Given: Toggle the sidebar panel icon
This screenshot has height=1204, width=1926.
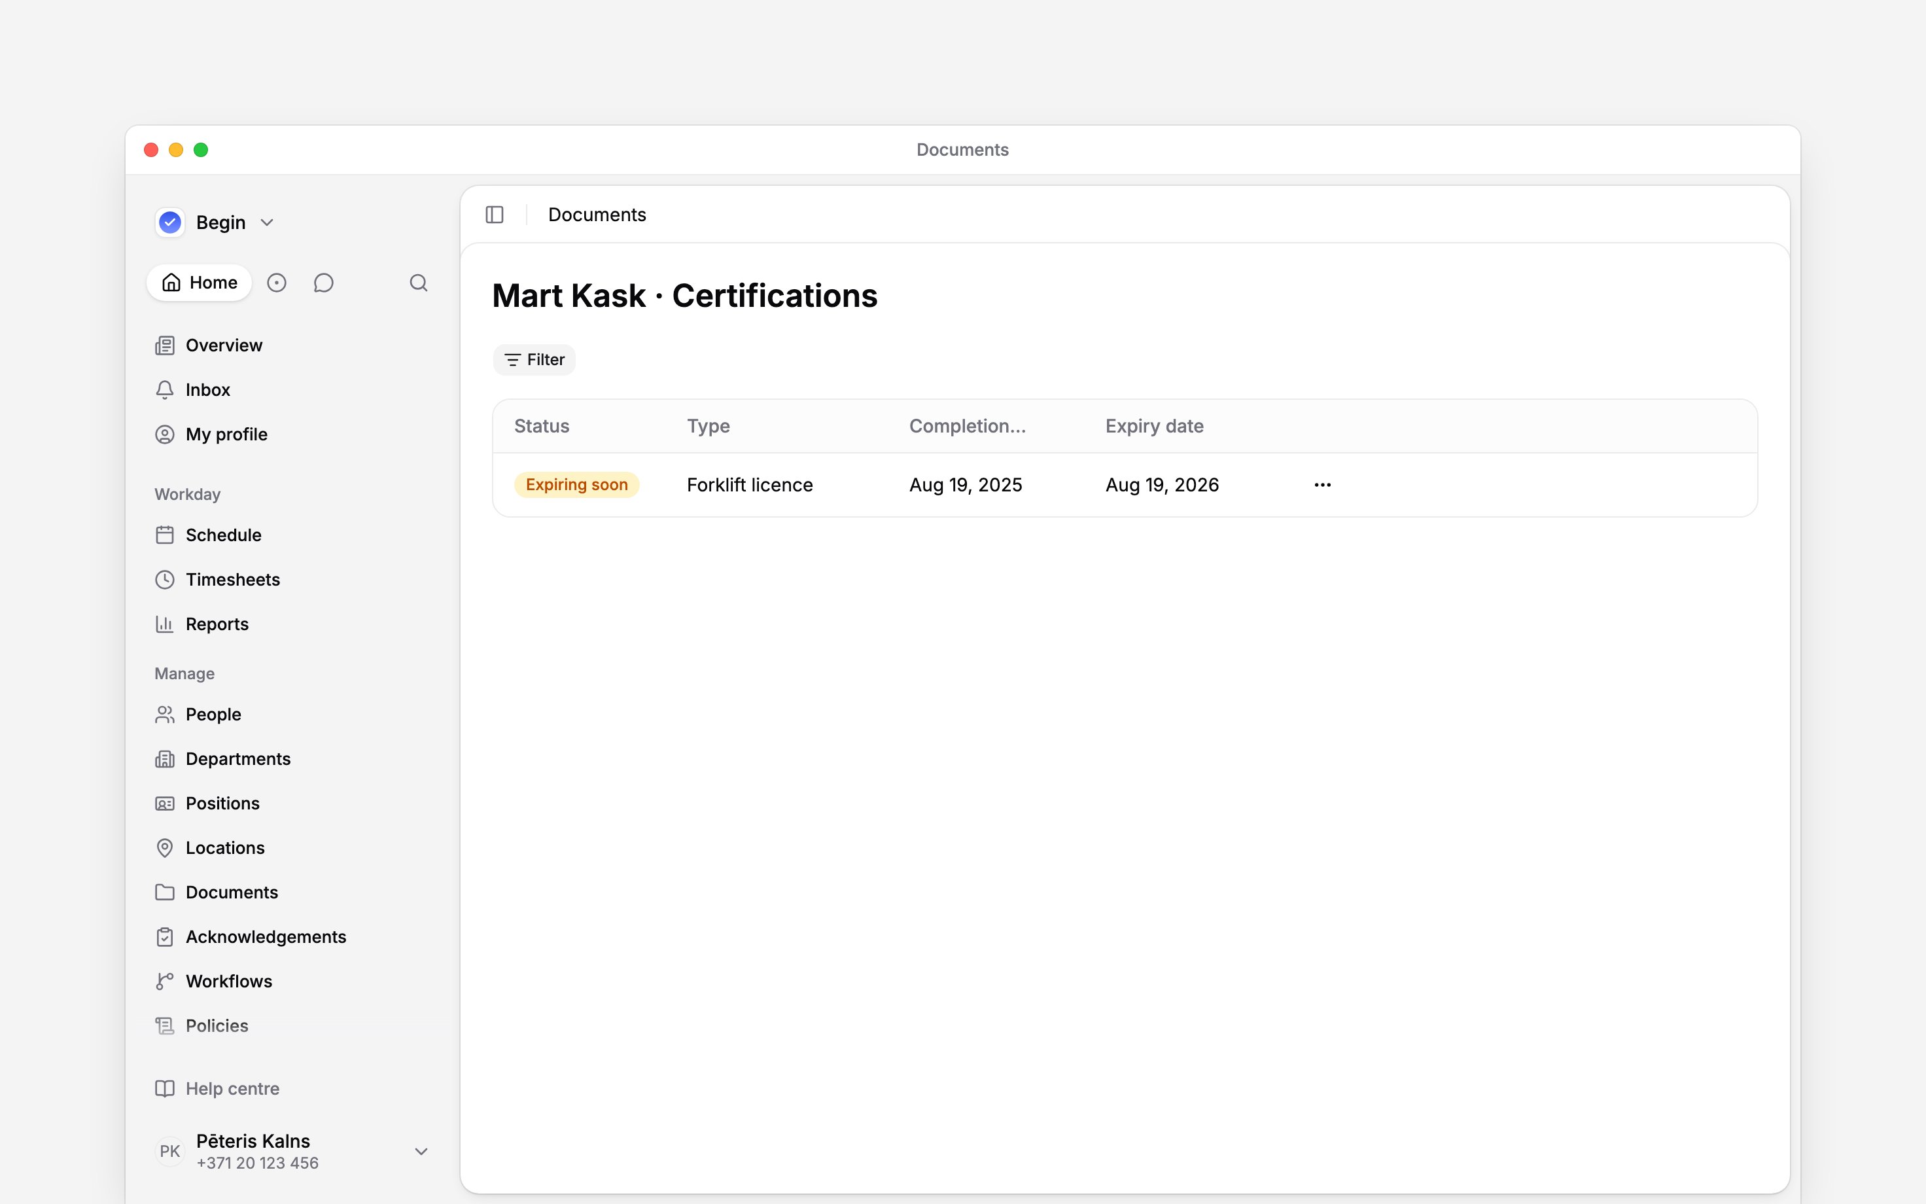Looking at the screenshot, I should (494, 215).
